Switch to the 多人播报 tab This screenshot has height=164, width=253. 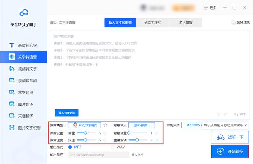[185, 23]
